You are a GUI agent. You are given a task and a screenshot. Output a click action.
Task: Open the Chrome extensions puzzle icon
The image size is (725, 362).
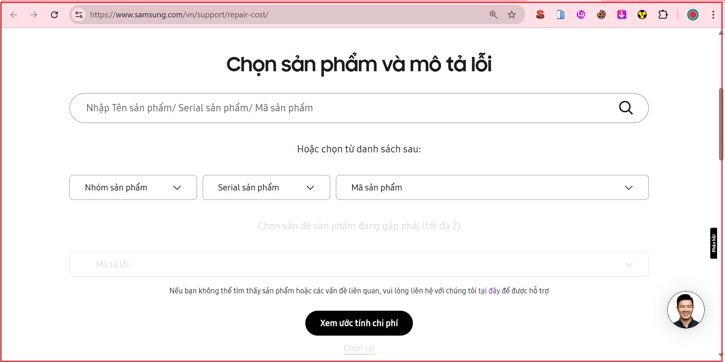pos(663,15)
